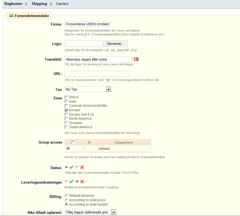Select yes radio for Leveringsomkostninger
The image size is (240, 216).
click(x=66, y=182)
